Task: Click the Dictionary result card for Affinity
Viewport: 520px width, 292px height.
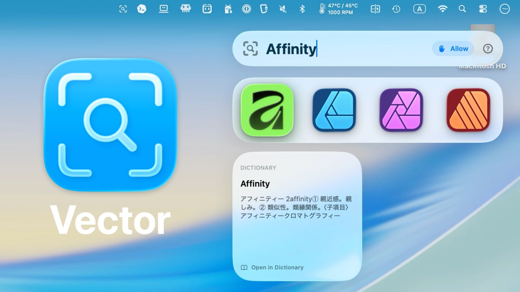Action: [297, 216]
